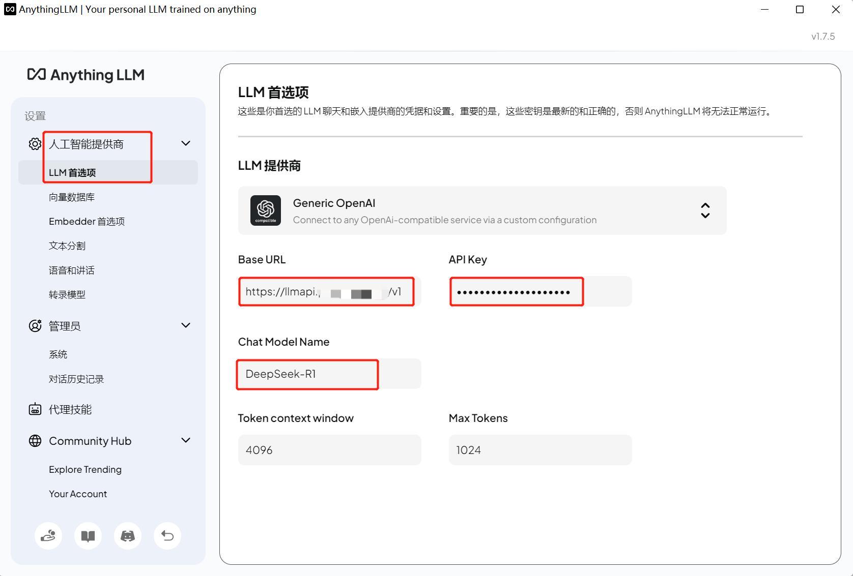Collapse the Community Hub section chevron
Image resolution: width=853 pixels, height=576 pixels.
[186, 440]
